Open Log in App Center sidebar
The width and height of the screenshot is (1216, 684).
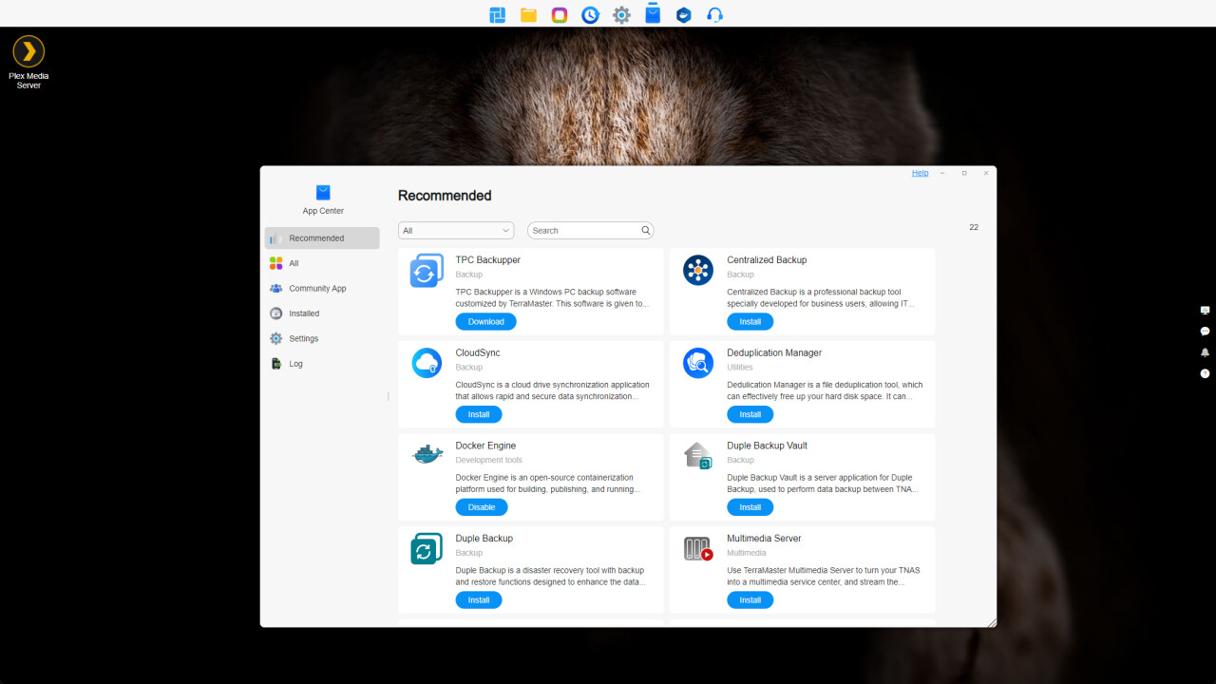click(322, 364)
